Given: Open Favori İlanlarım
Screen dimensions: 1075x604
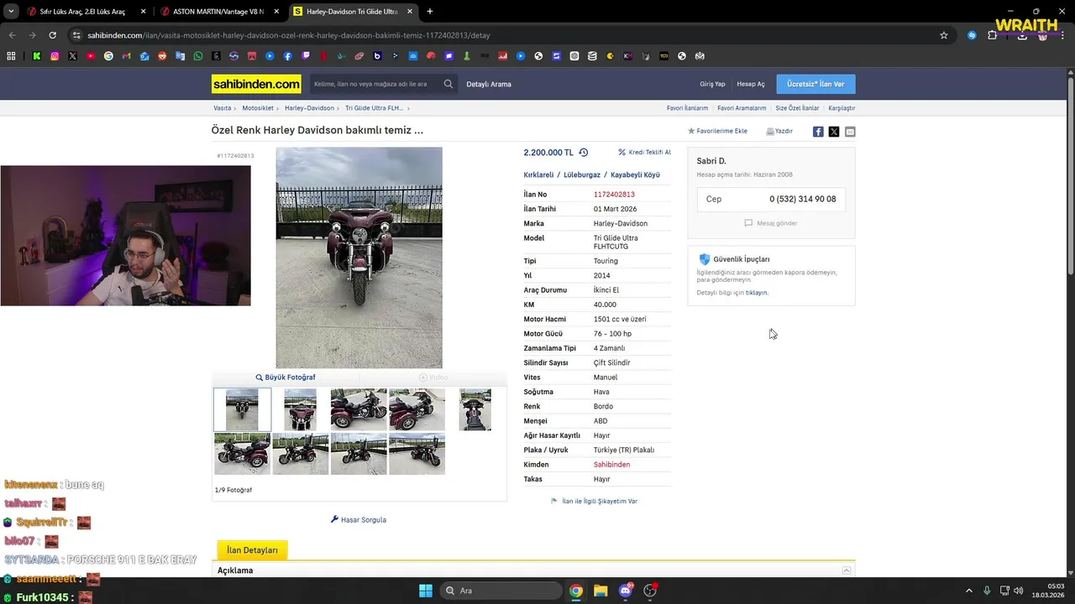Looking at the screenshot, I should [687, 108].
